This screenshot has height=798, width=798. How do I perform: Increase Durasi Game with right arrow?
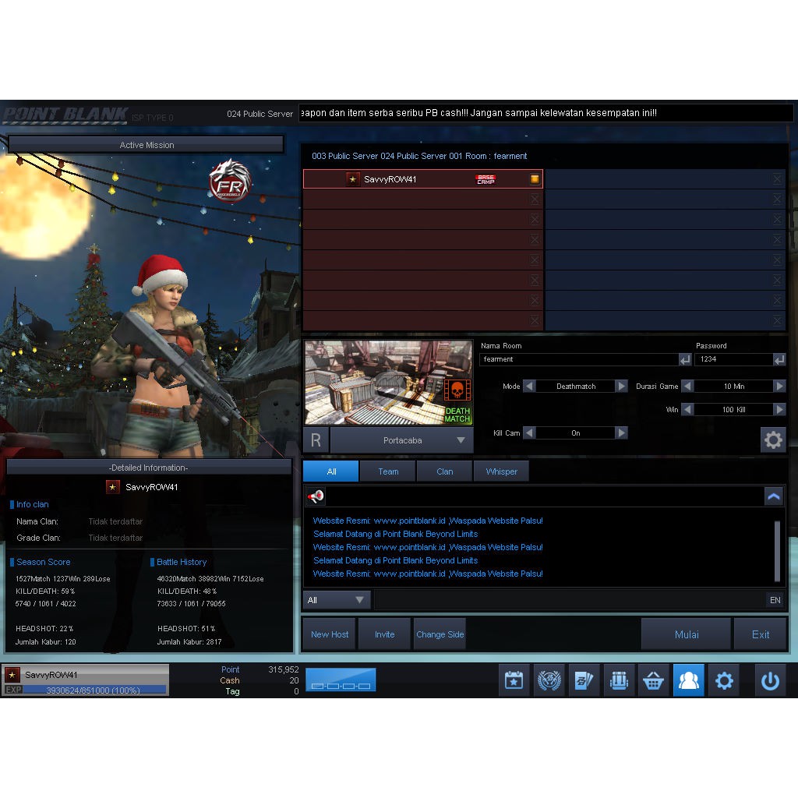coord(779,386)
